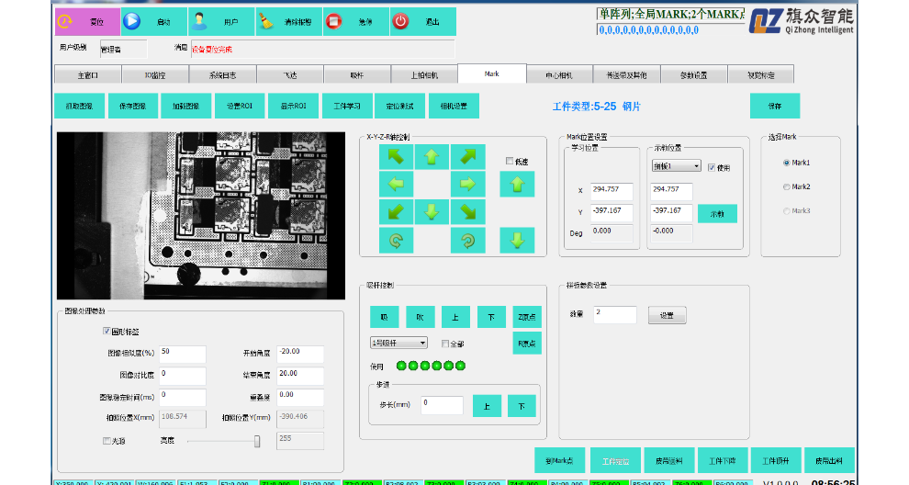Jog axis with the up-left diagonal arrow
The width and height of the screenshot is (909, 485).
point(396,157)
